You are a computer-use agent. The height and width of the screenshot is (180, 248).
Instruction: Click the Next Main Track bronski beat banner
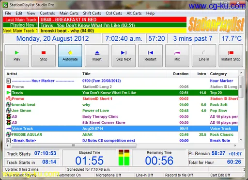click(x=113, y=31)
